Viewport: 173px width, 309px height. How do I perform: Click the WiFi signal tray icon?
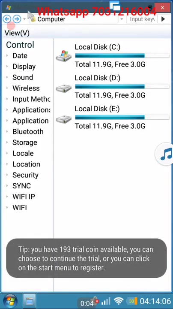(119, 301)
